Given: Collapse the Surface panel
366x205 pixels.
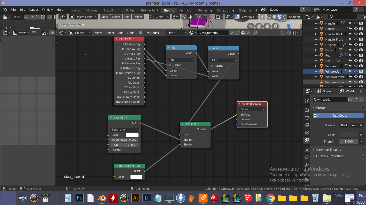Looking at the screenshot, I should tap(322, 108).
